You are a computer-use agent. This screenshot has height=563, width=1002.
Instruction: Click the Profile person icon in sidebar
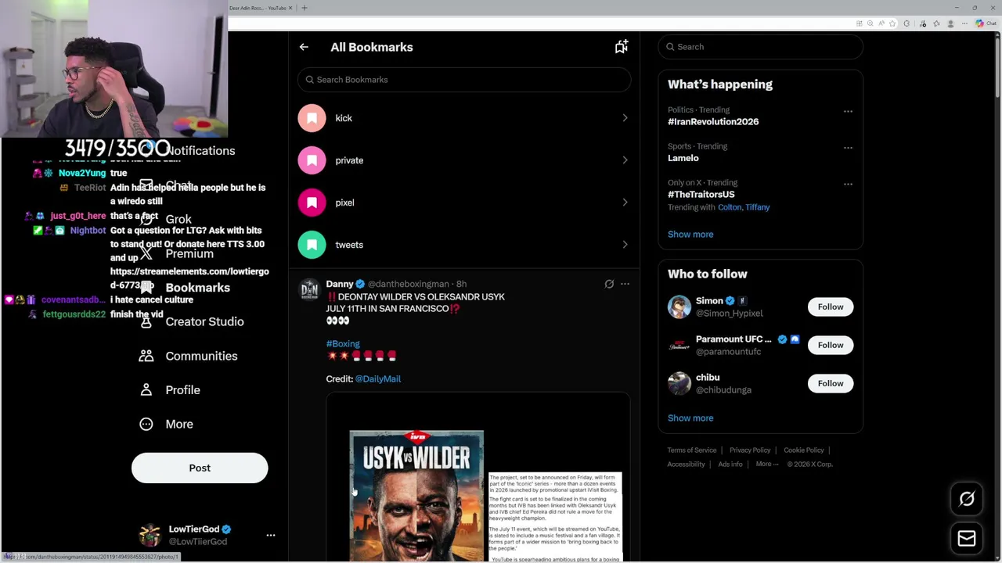point(146,389)
